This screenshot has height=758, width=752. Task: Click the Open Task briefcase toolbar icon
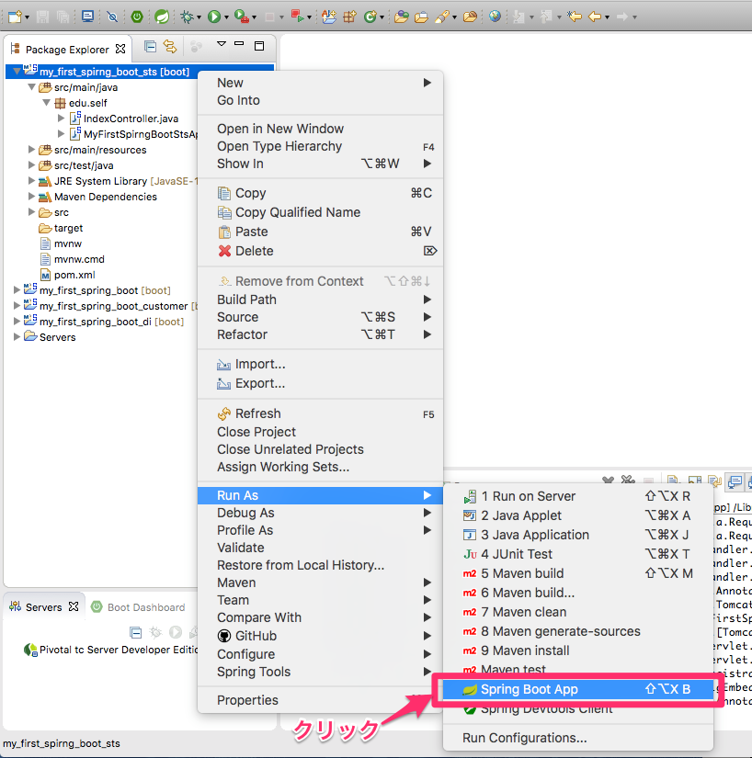(421, 17)
